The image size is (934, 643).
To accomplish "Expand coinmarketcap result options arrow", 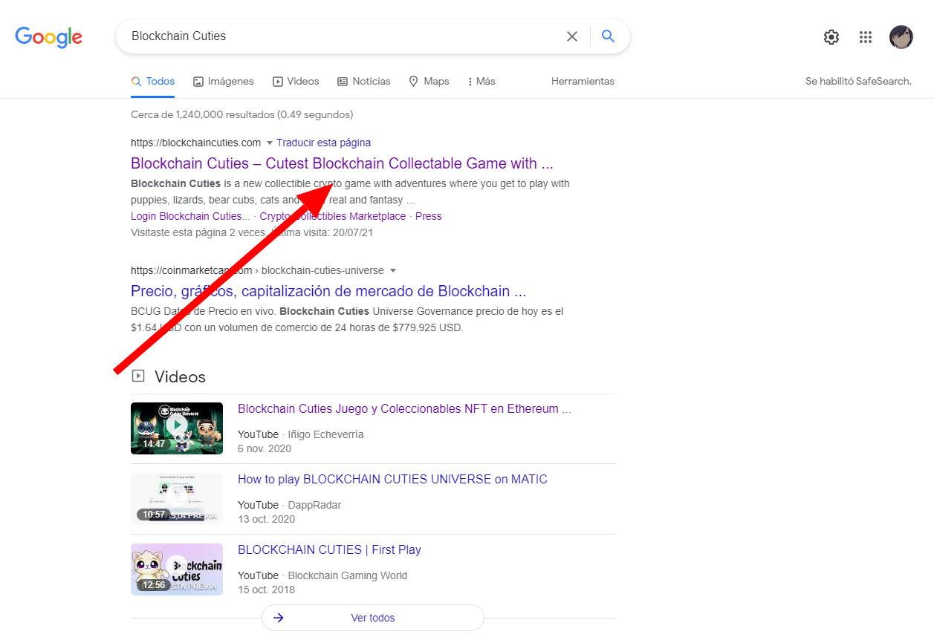I will pos(393,270).
